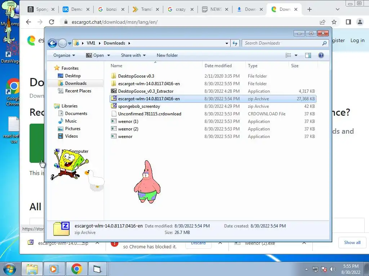
Task: Click Chrome's page reload button
Action: pos(52,22)
